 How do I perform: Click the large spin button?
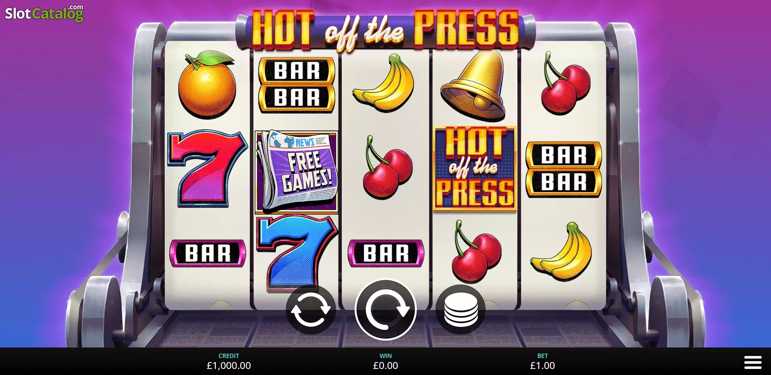385,310
